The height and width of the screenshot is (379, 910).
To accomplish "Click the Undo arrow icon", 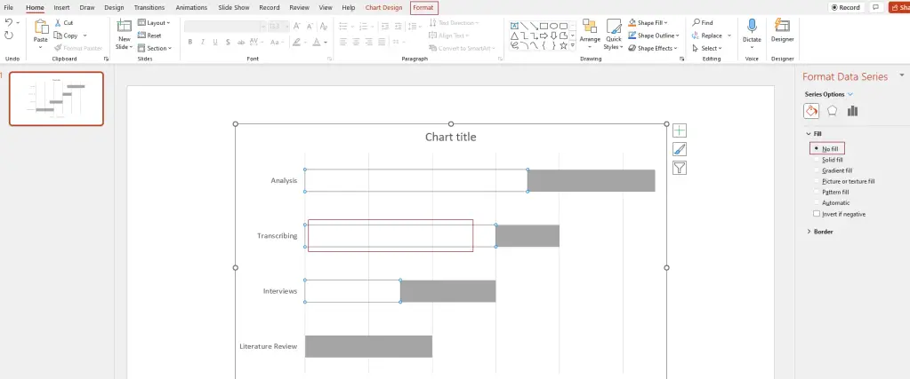I will pos(9,22).
